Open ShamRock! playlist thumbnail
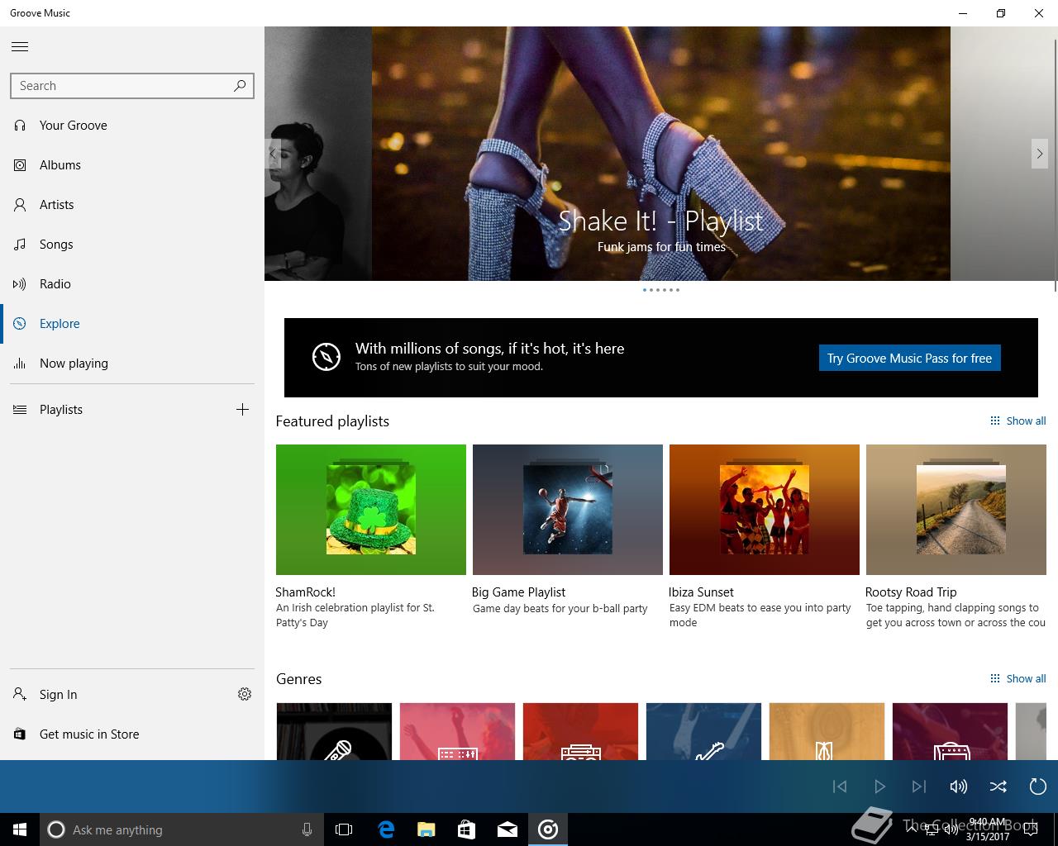The width and height of the screenshot is (1058, 846). pyautogui.click(x=371, y=510)
